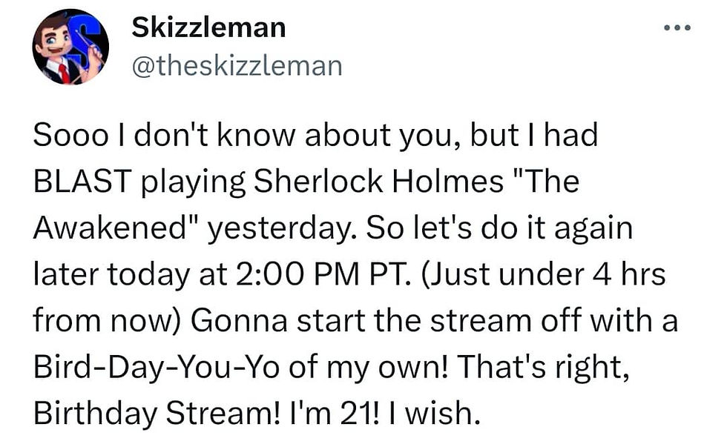This screenshot has height=447, width=727.
Task: Click Skizzleman's cartoon profile avatar
Action: pyautogui.click(x=71, y=46)
